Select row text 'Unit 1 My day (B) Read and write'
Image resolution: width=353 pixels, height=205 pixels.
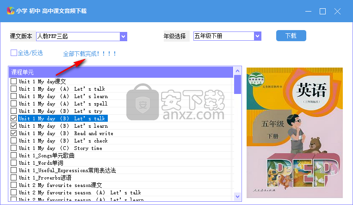pyautogui.click(x=66, y=133)
